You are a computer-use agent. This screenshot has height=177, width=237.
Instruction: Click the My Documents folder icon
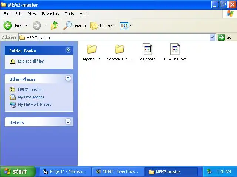click(x=12, y=97)
